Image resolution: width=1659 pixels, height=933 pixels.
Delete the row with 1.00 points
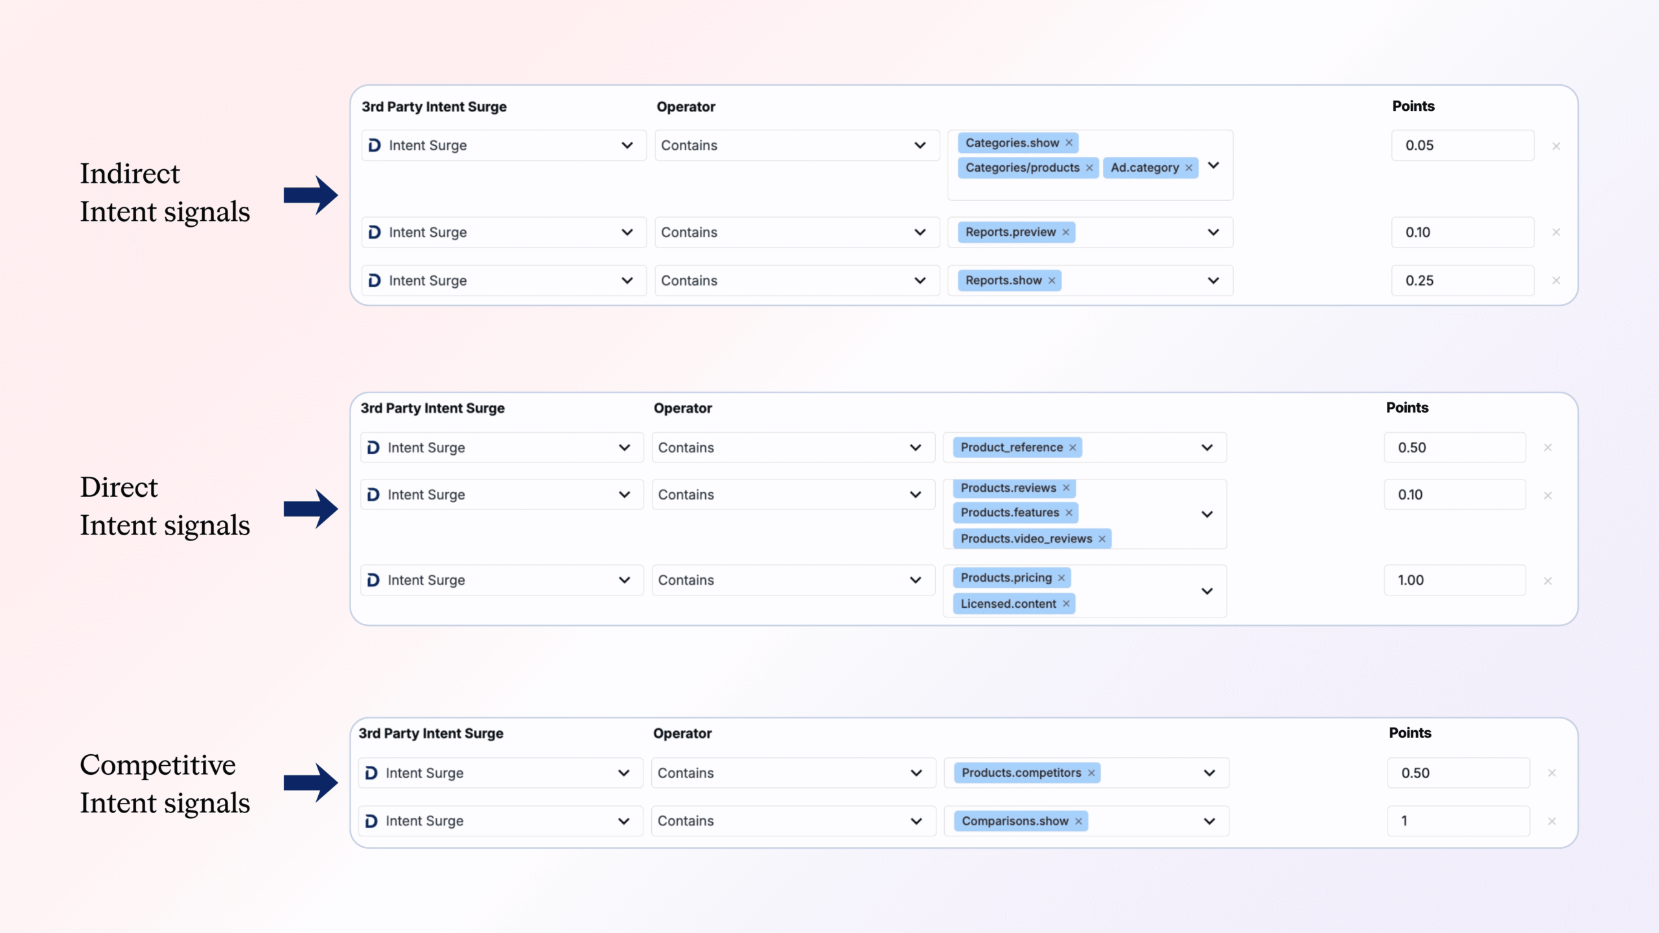tap(1548, 581)
